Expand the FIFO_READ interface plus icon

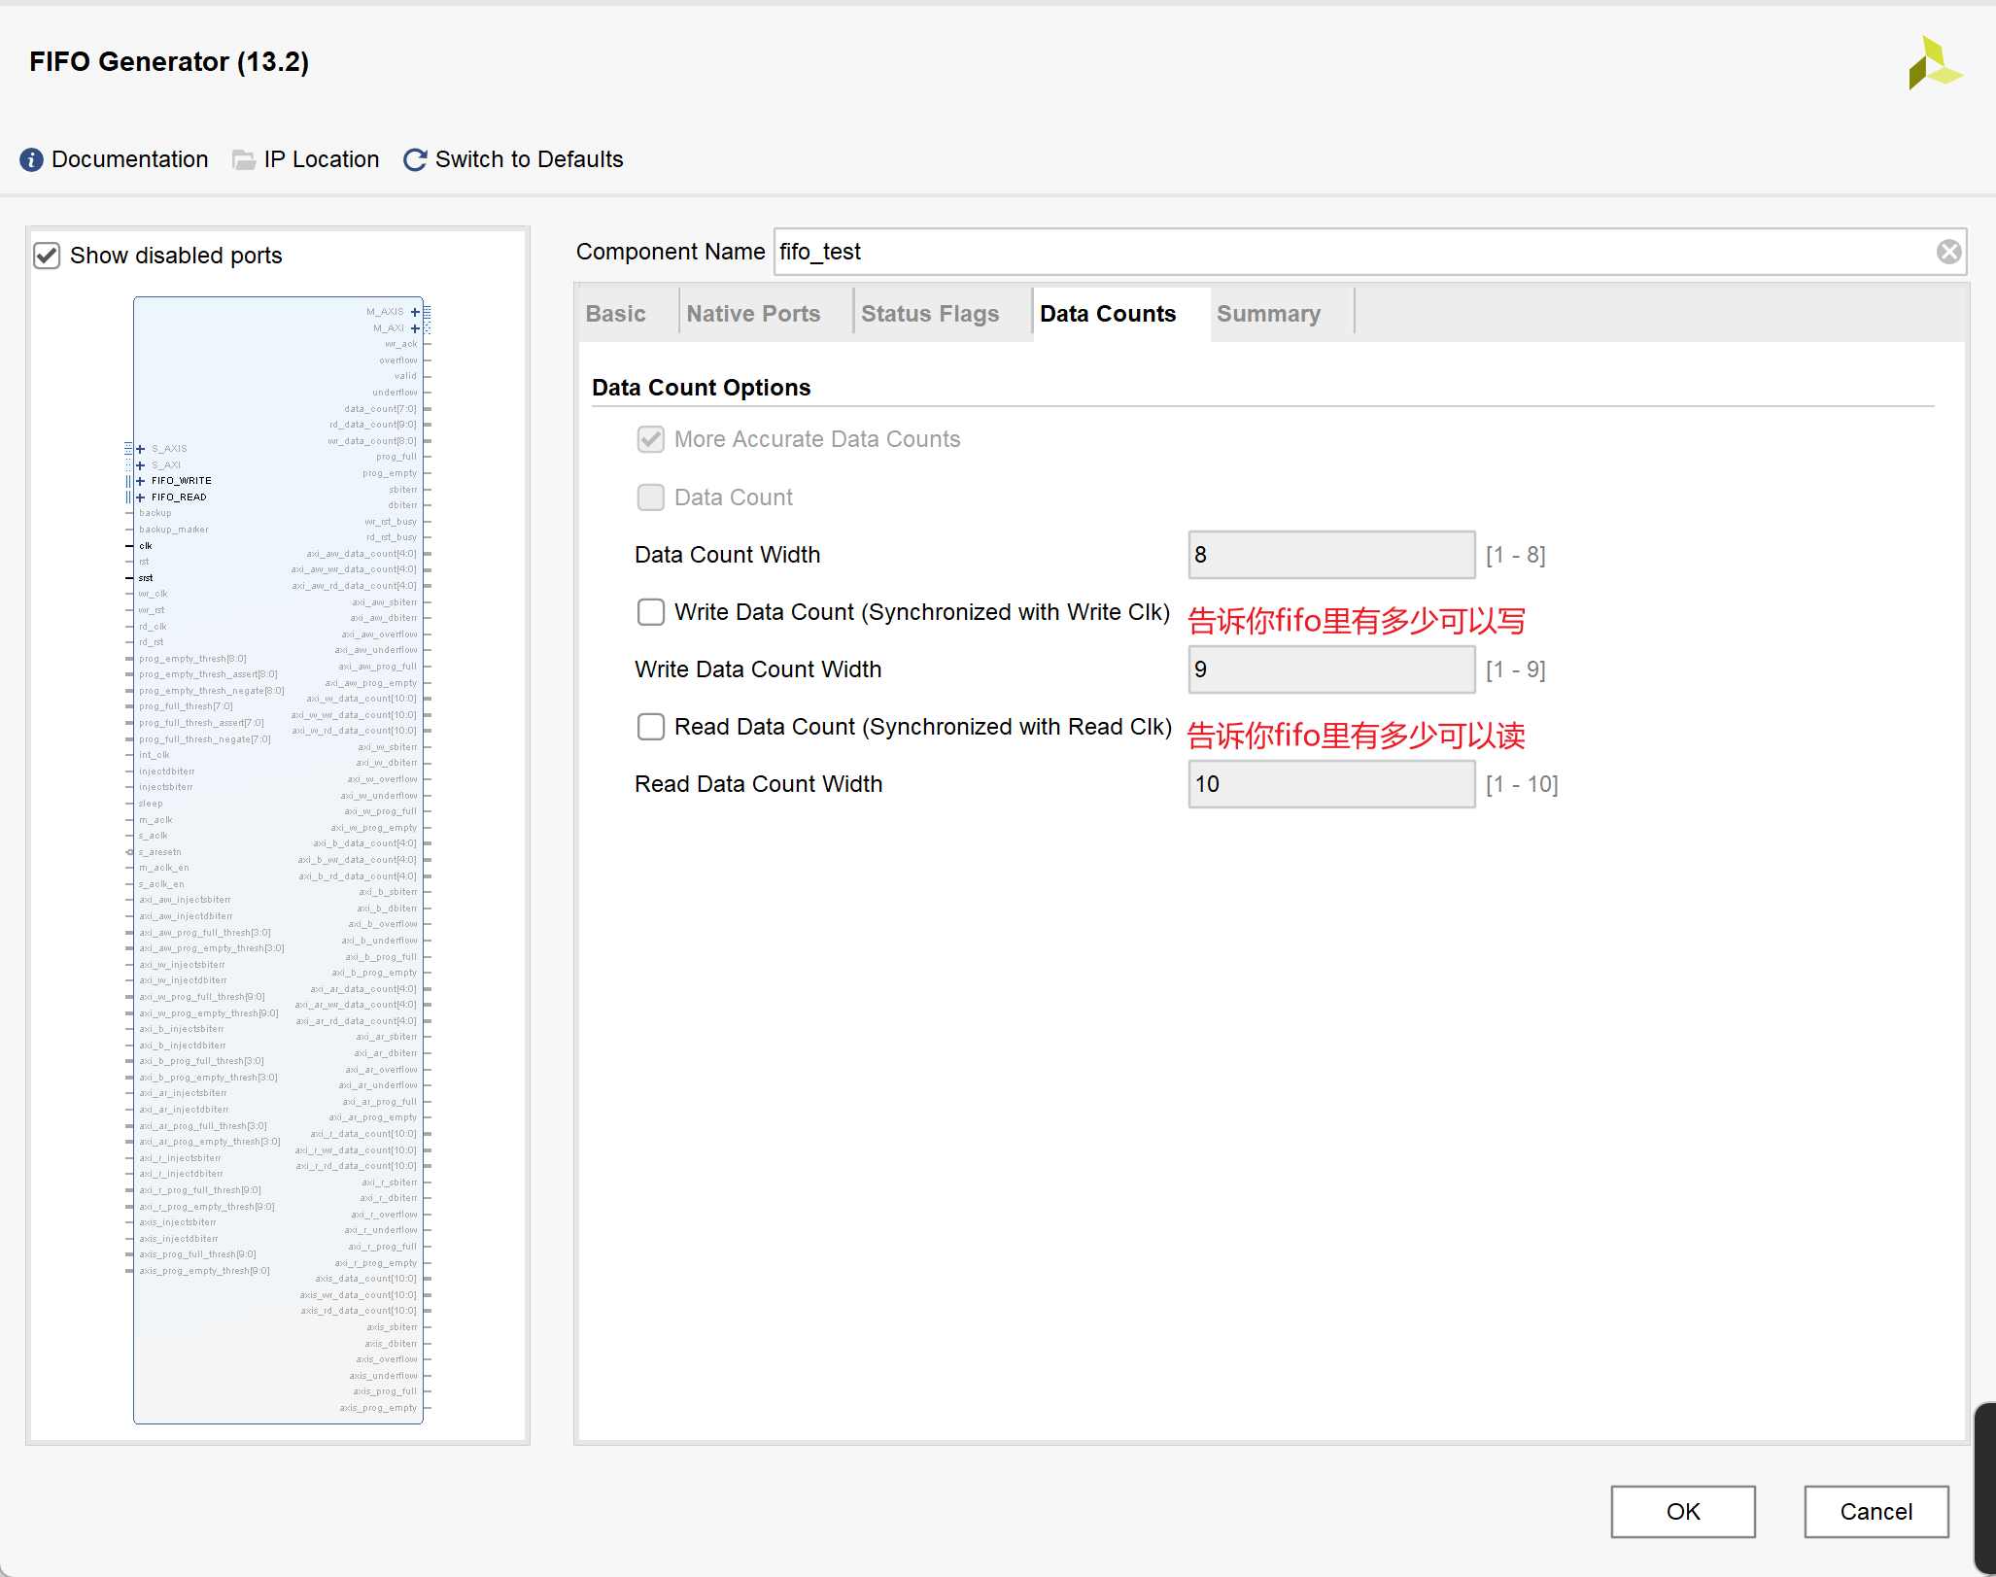tap(141, 497)
